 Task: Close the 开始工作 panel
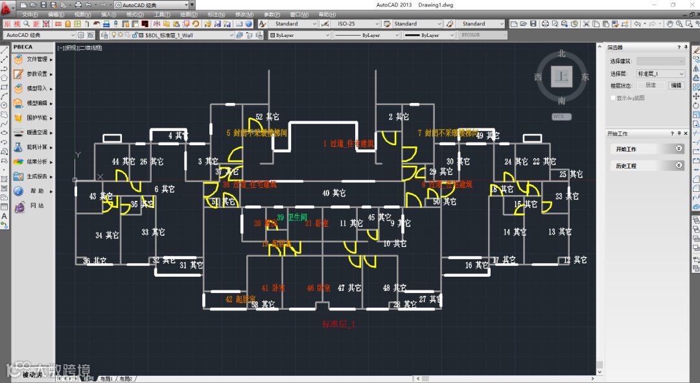point(686,133)
